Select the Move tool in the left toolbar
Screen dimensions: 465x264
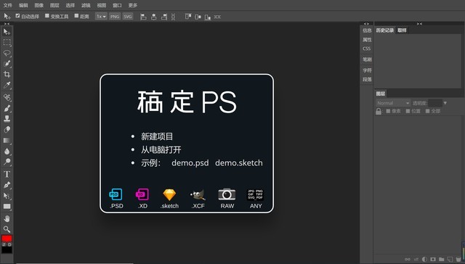[7, 32]
